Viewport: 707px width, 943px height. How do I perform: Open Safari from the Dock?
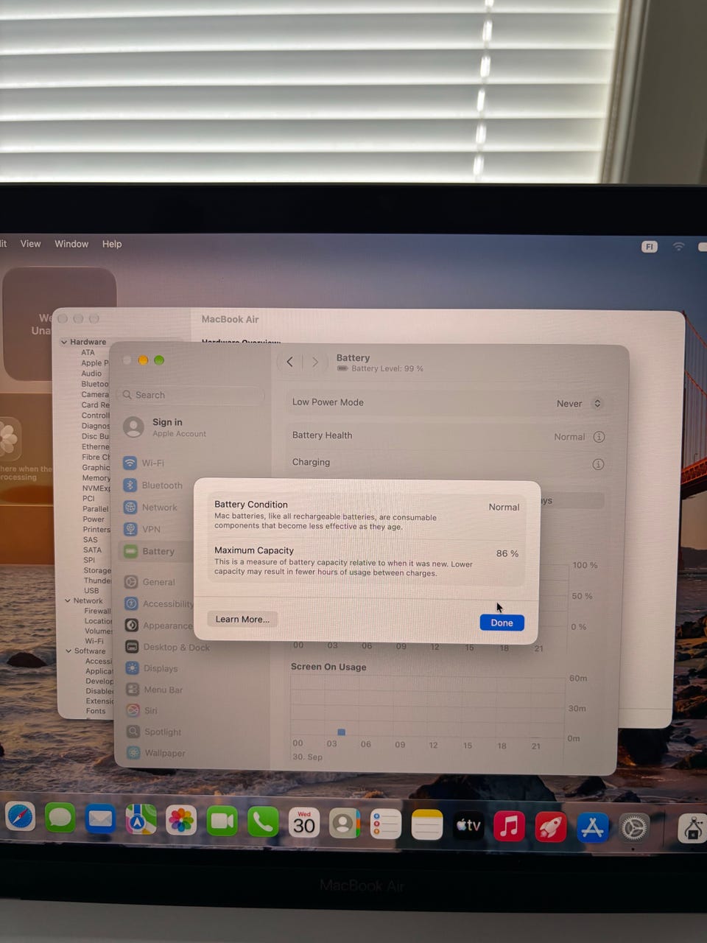coord(20,818)
